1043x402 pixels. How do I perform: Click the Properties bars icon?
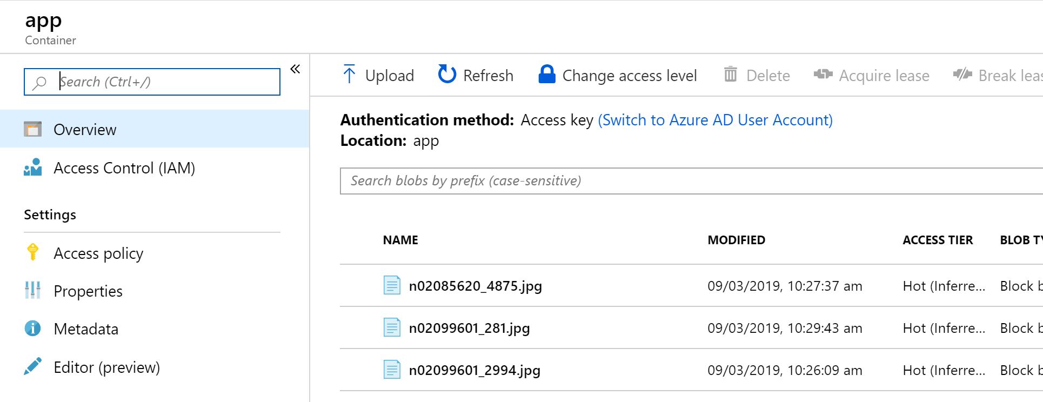33,290
